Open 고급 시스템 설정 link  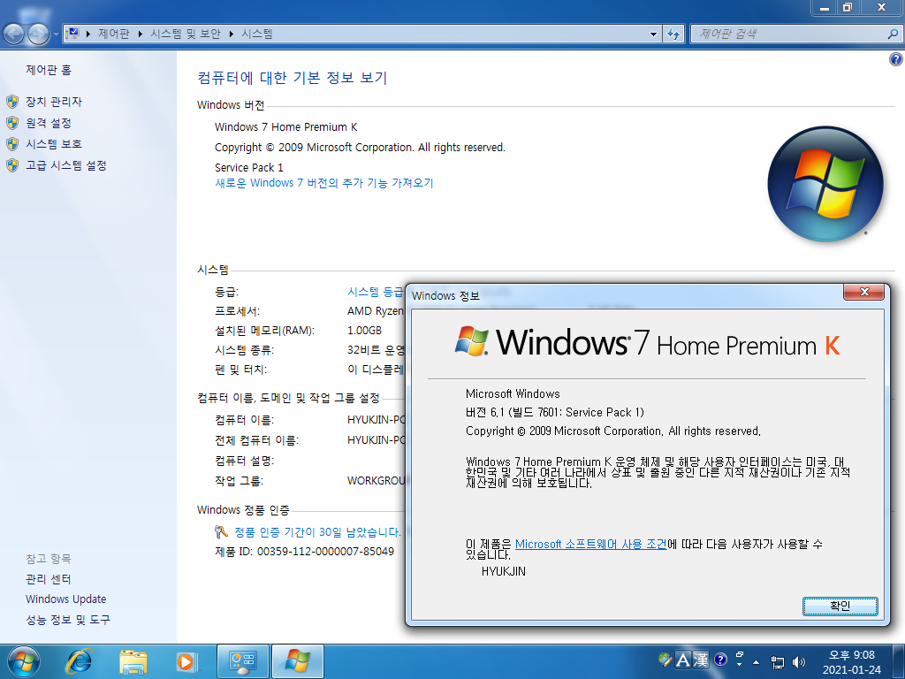[x=65, y=165]
